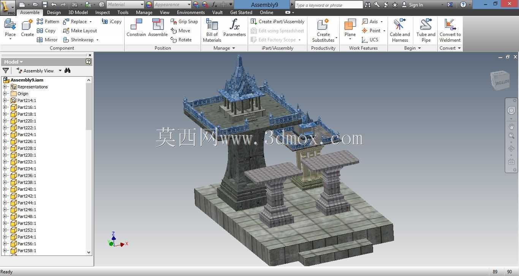Image resolution: width=519 pixels, height=276 pixels.
Task: Expand the Representations node
Action: point(5,87)
